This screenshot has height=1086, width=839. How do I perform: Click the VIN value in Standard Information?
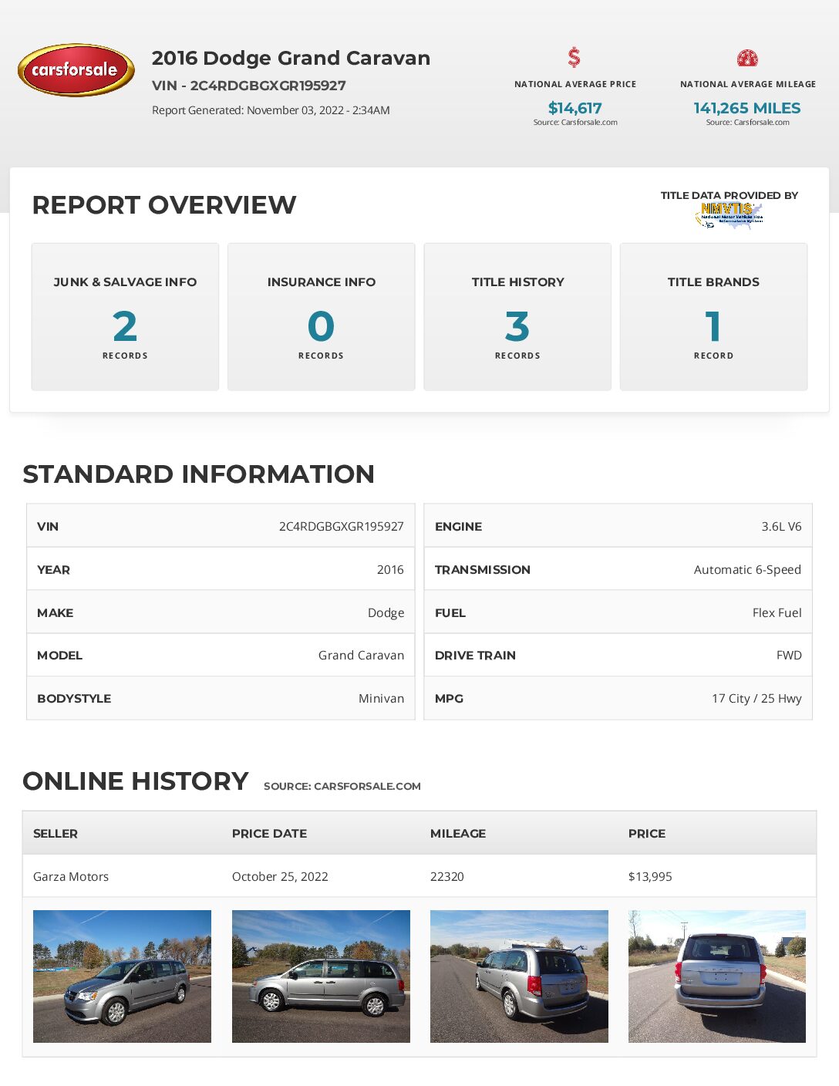coord(341,526)
